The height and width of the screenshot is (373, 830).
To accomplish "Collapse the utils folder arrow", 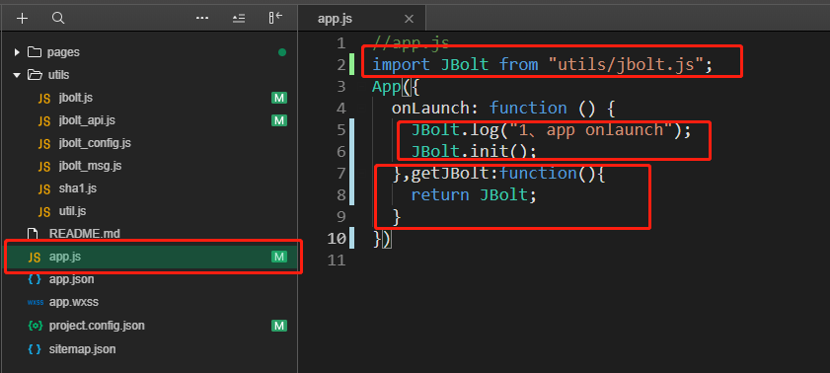I will (17, 75).
